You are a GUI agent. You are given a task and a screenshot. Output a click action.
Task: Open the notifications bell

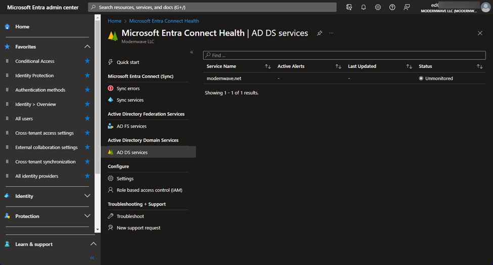(364, 7)
